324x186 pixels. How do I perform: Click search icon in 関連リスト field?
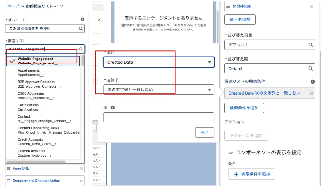(x=81, y=49)
